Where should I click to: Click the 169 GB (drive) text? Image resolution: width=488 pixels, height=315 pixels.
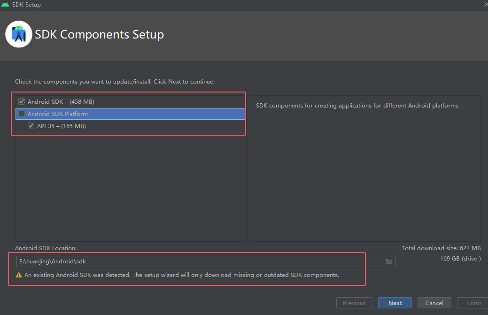(x=460, y=258)
